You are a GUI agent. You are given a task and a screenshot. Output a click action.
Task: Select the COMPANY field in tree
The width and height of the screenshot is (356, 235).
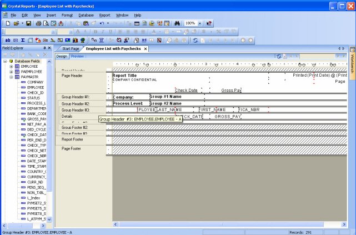(35, 82)
